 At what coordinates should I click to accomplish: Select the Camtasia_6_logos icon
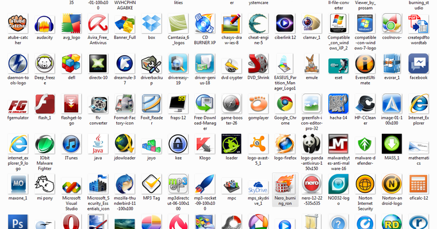coord(178,24)
